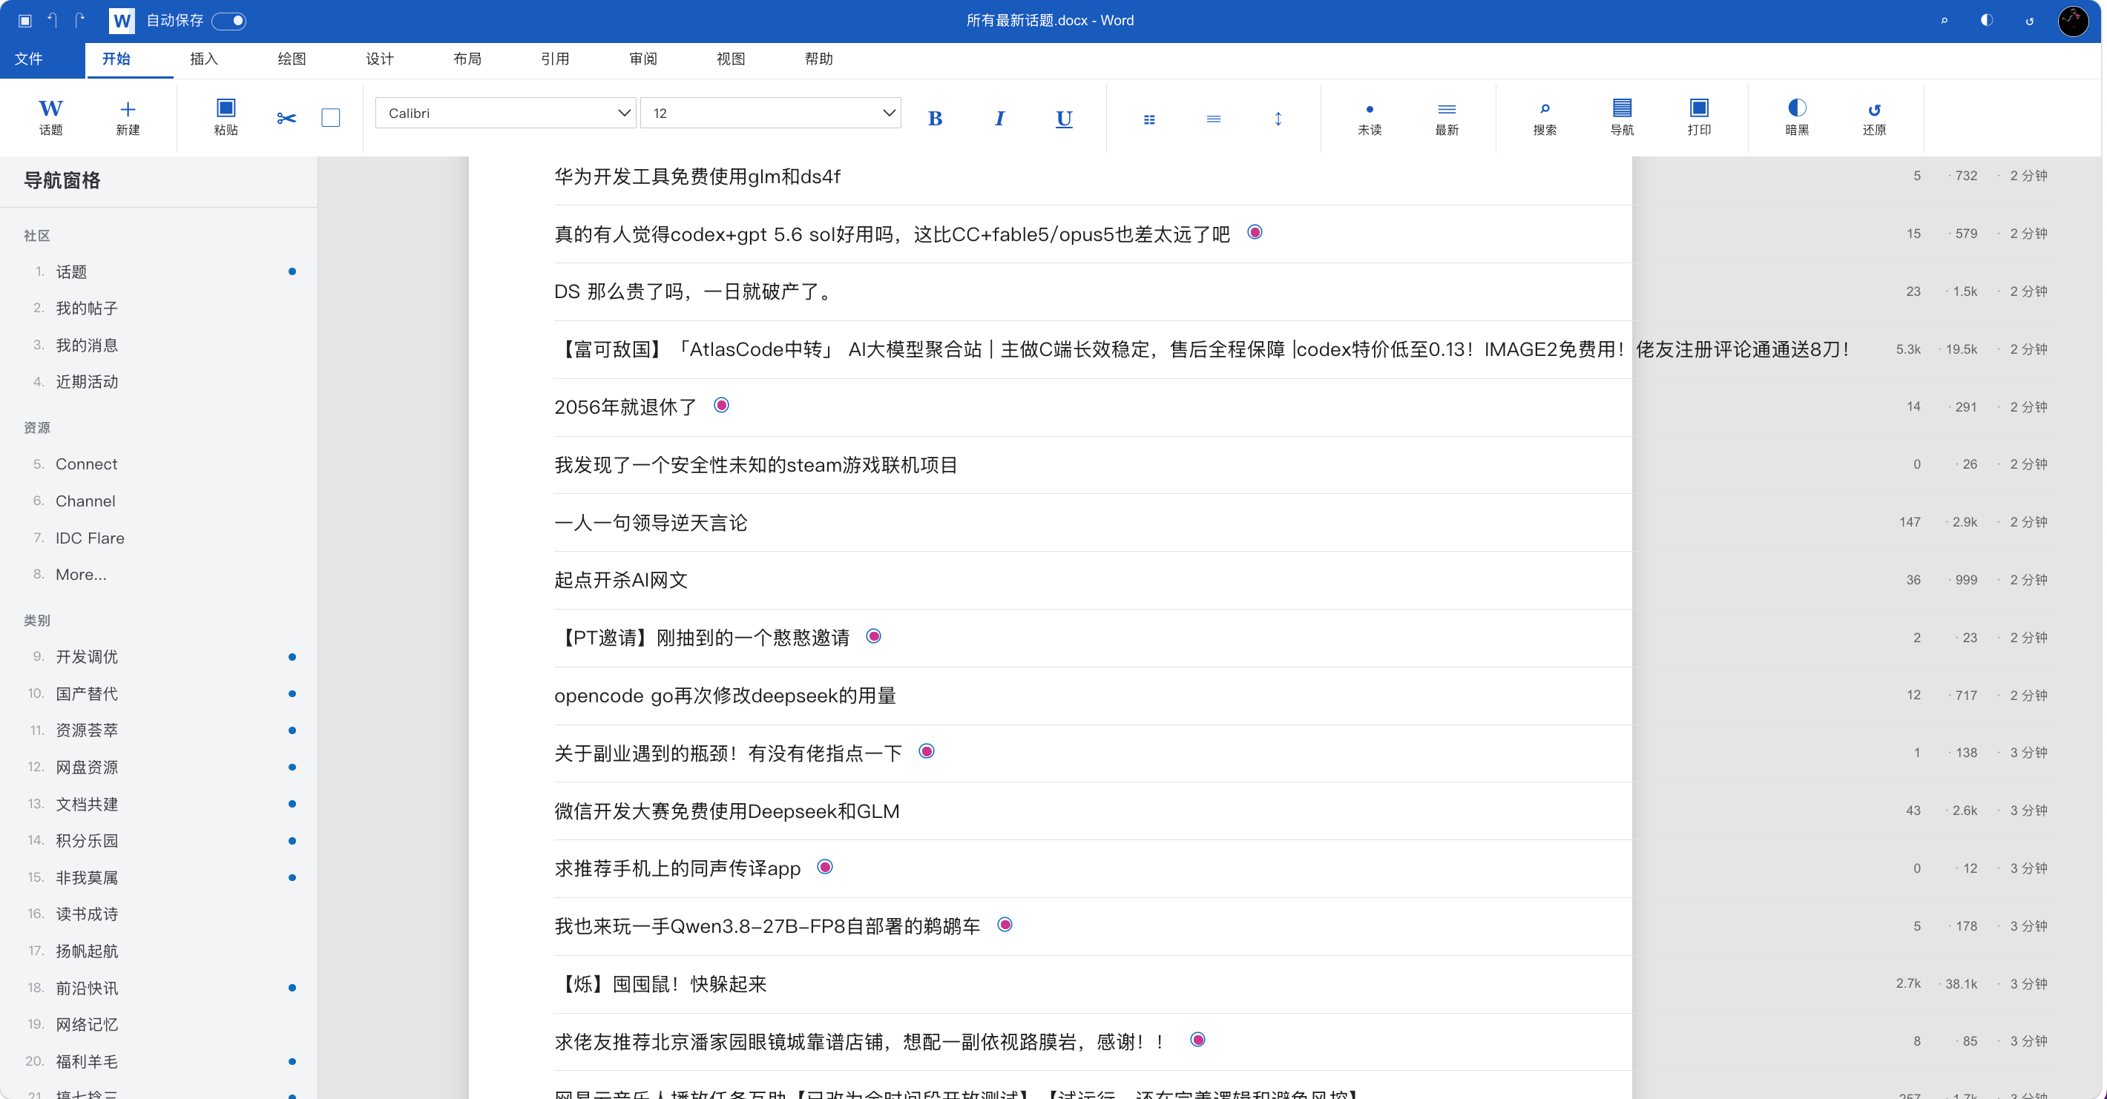
Task: Open the user avatar in title bar
Action: 2073,21
